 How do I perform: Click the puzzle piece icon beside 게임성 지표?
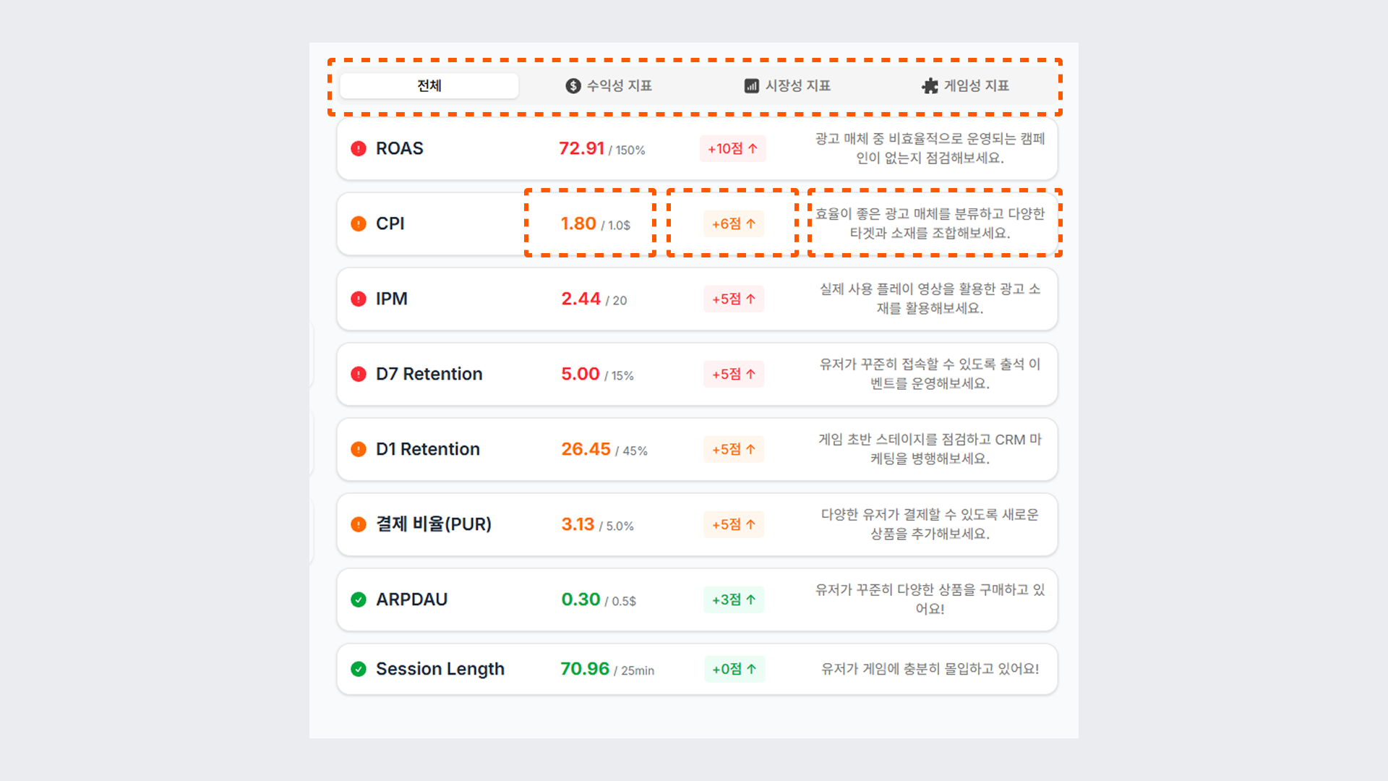930,86
